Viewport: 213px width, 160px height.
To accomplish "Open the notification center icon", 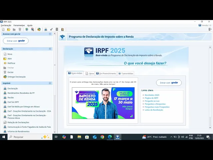I will click(x=208, y=137).
